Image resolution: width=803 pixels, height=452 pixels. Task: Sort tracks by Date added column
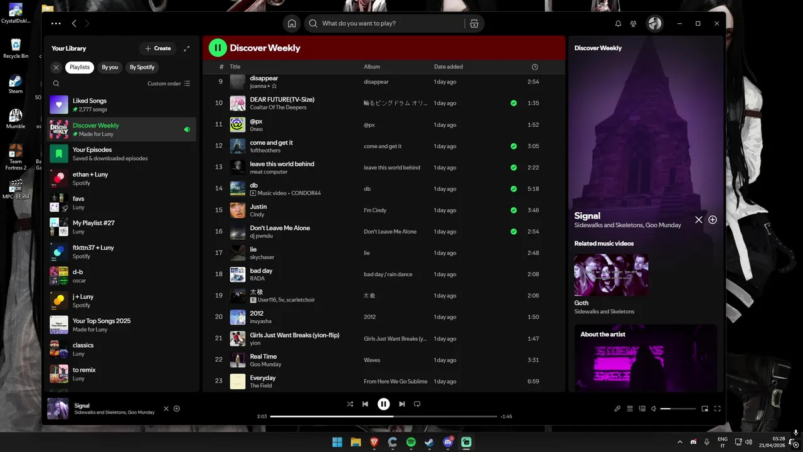pyautogui.click(x=449, y=67)
